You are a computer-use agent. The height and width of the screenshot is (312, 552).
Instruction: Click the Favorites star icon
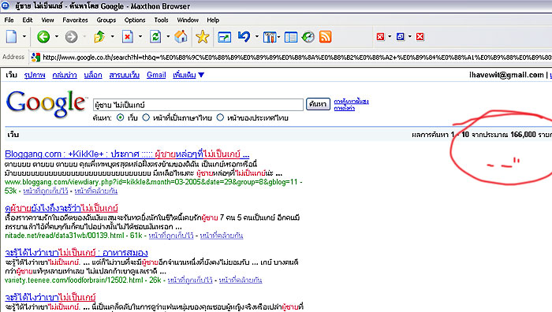tap(203, 36)
